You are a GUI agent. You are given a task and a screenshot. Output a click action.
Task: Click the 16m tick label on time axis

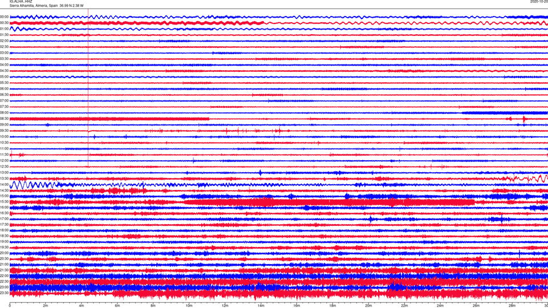point(296,306)
